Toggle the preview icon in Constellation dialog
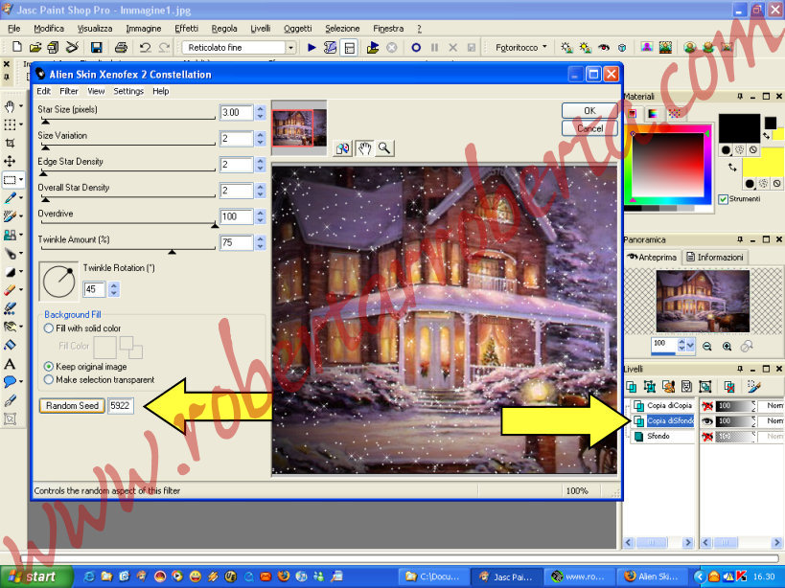The height and width of the screenshot is (588, 785). (343, 148)
